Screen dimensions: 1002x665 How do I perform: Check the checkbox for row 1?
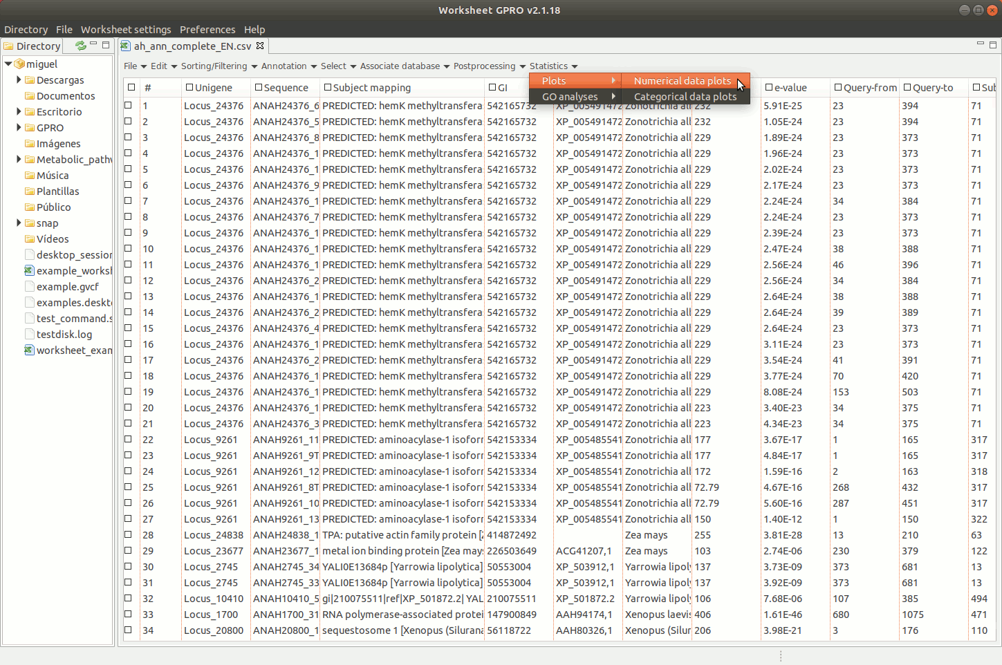128,106
